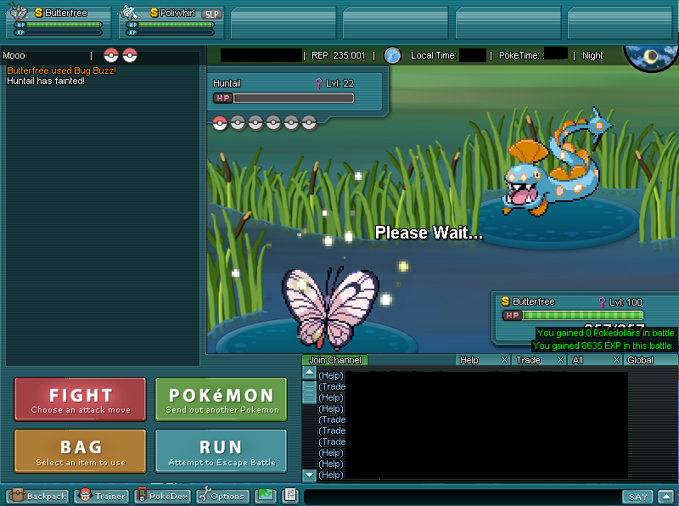This screenshot has width=679, height=506.
Task: Click the 'Lvl: 100' label for Butterfree
Action: point(626,302)
